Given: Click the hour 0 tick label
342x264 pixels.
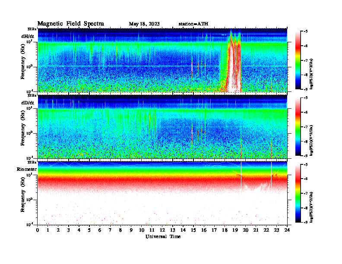Looking at the screenshot, I should pyautogui.click(x=38, y=230).
